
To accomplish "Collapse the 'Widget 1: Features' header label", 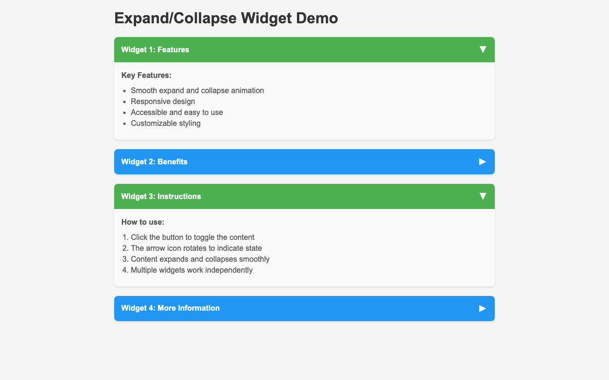I will click(155, 49).
